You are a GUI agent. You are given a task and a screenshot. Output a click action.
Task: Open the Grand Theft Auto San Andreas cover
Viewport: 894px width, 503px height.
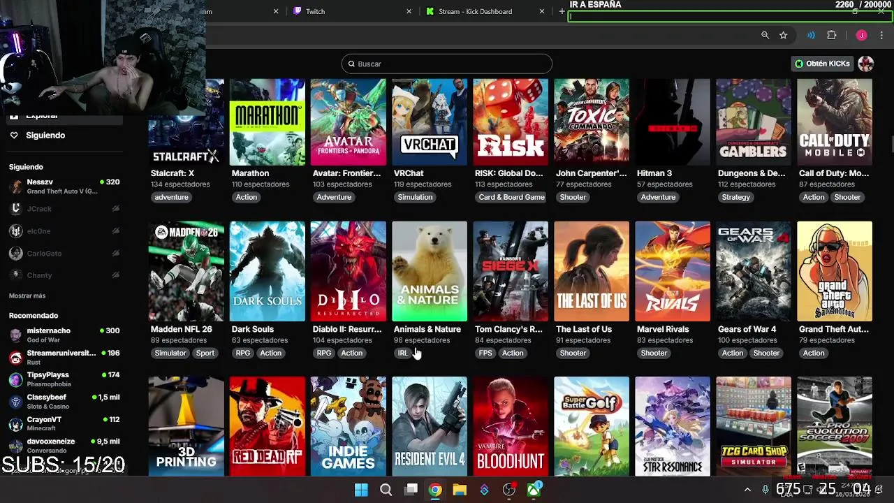click(x=835, y=271)
